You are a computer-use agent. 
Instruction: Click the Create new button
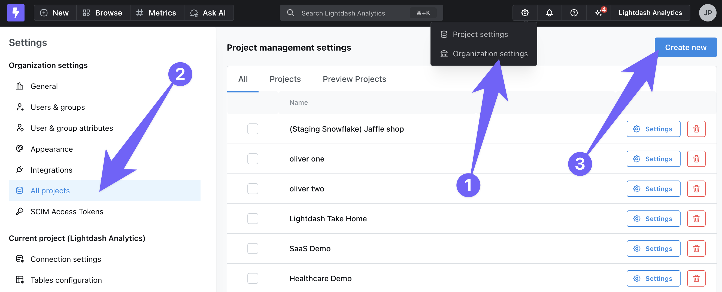pyautogui.click(x=685, y=47)
